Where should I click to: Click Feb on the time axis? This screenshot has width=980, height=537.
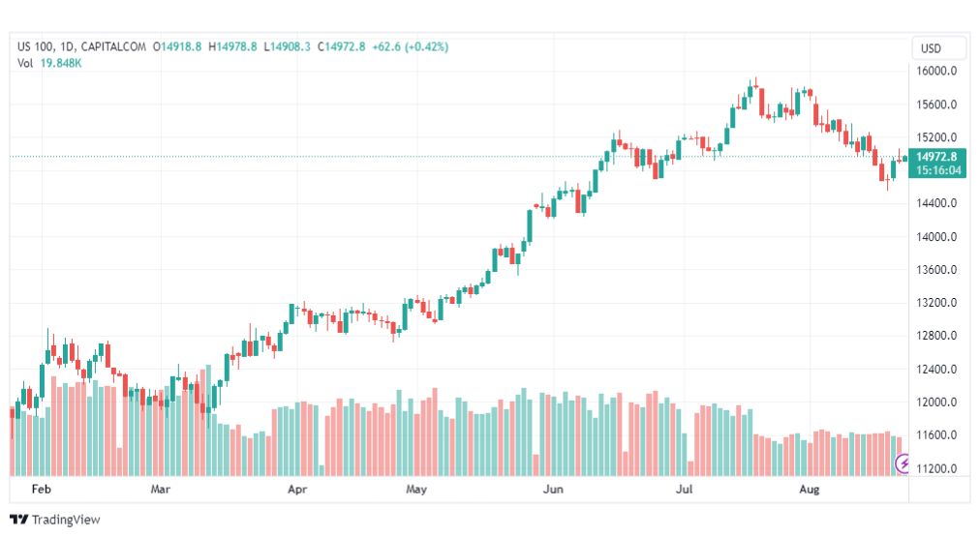click(41, 490)
